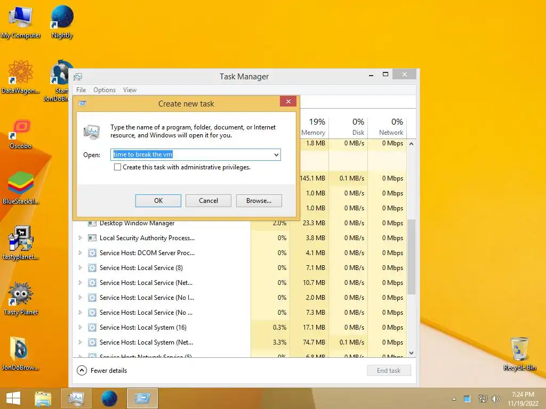Screen dimensions: 546x409
Task: Collapse with Fewer details arrow
Action: 82,371
